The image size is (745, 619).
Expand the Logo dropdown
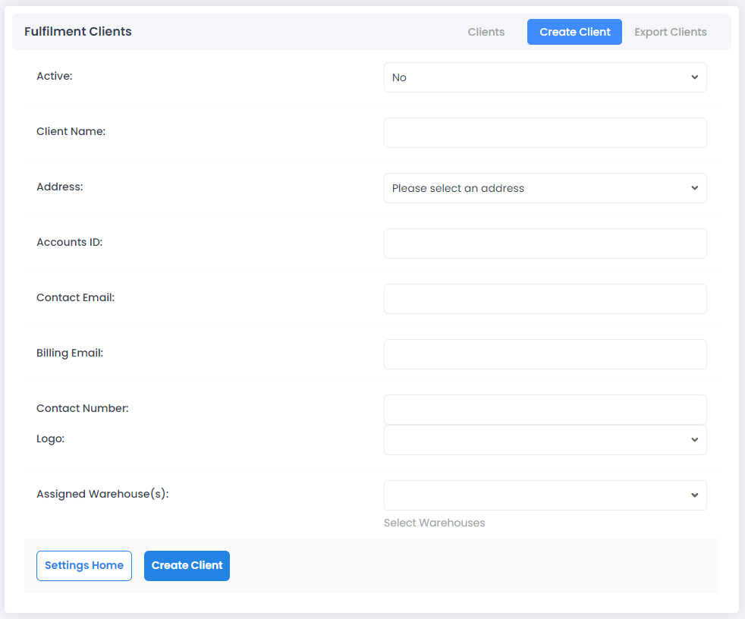(545, 440)
